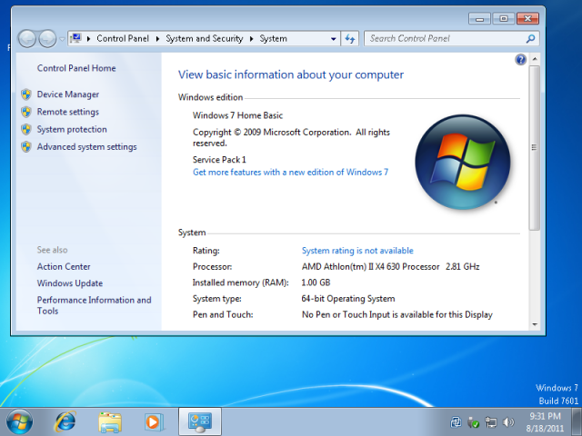Click shield icon beside Advanced system settings
The image size is (582, 436).
[26, 147]
